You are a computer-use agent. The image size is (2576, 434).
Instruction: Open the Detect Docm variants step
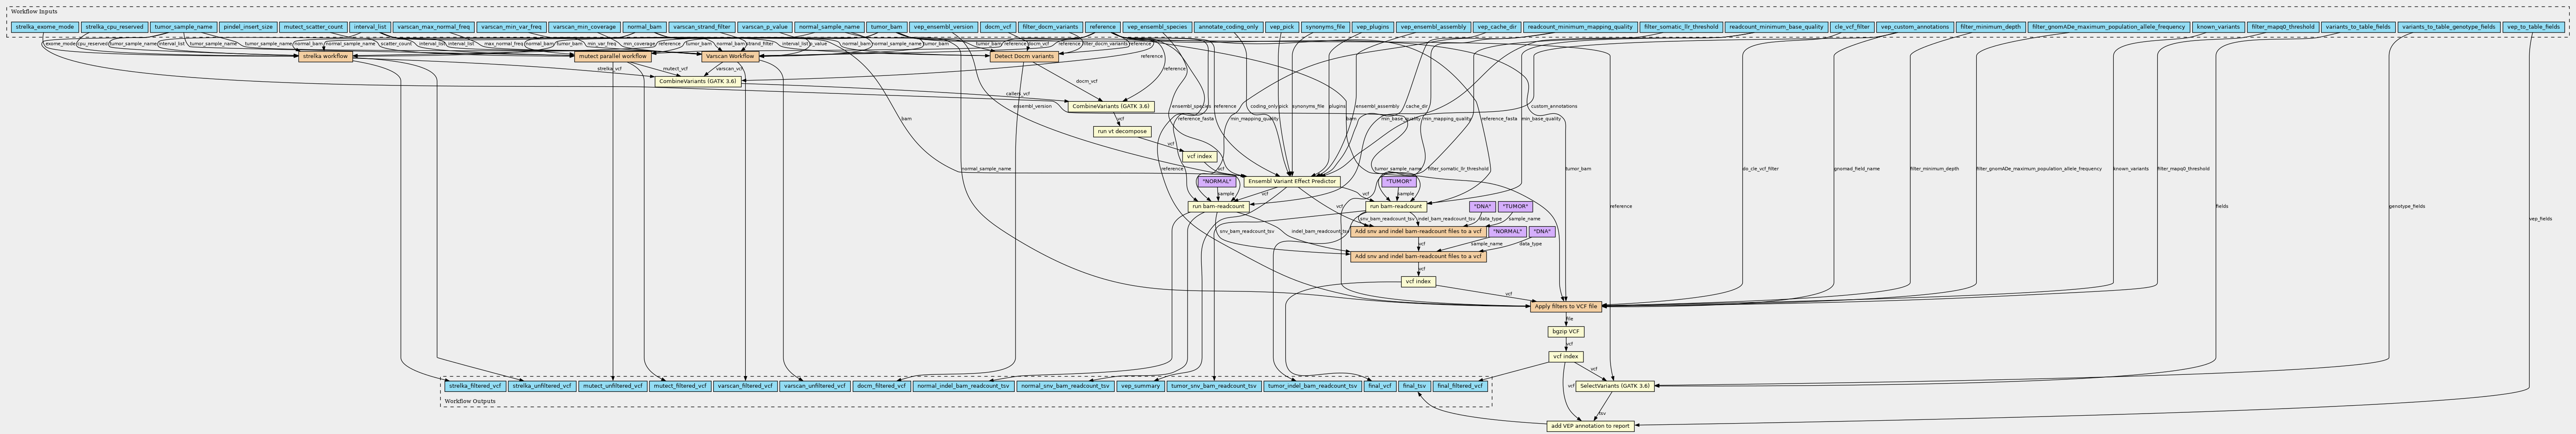tap(1024, 57)
